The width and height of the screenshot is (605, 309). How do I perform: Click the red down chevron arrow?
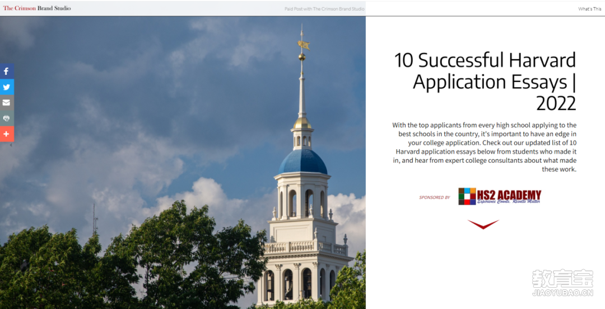(x=483, y=224)
